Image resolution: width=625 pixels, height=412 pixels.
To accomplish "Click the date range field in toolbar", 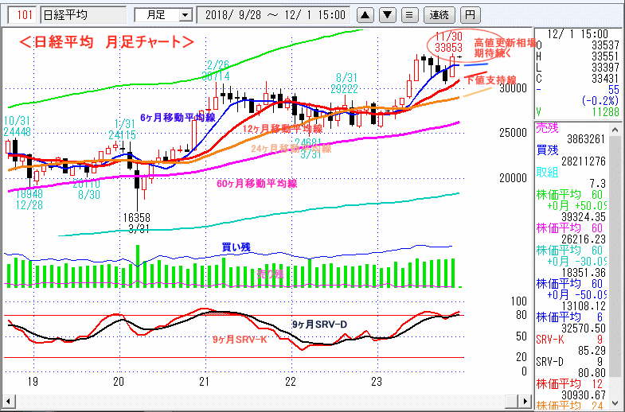I will tap(275, 14).
